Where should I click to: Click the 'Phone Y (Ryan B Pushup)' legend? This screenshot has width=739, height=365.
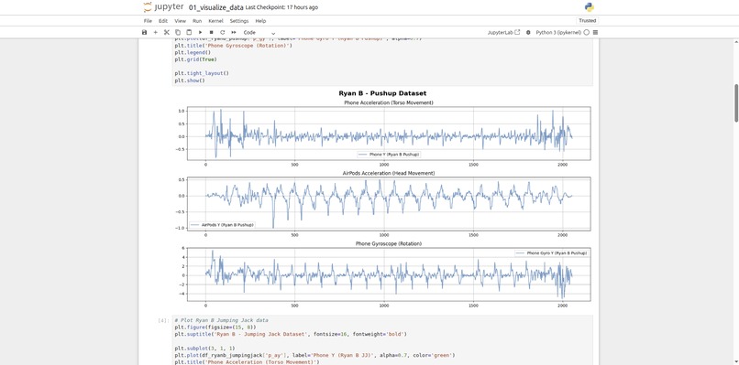[x=389, y=155]
